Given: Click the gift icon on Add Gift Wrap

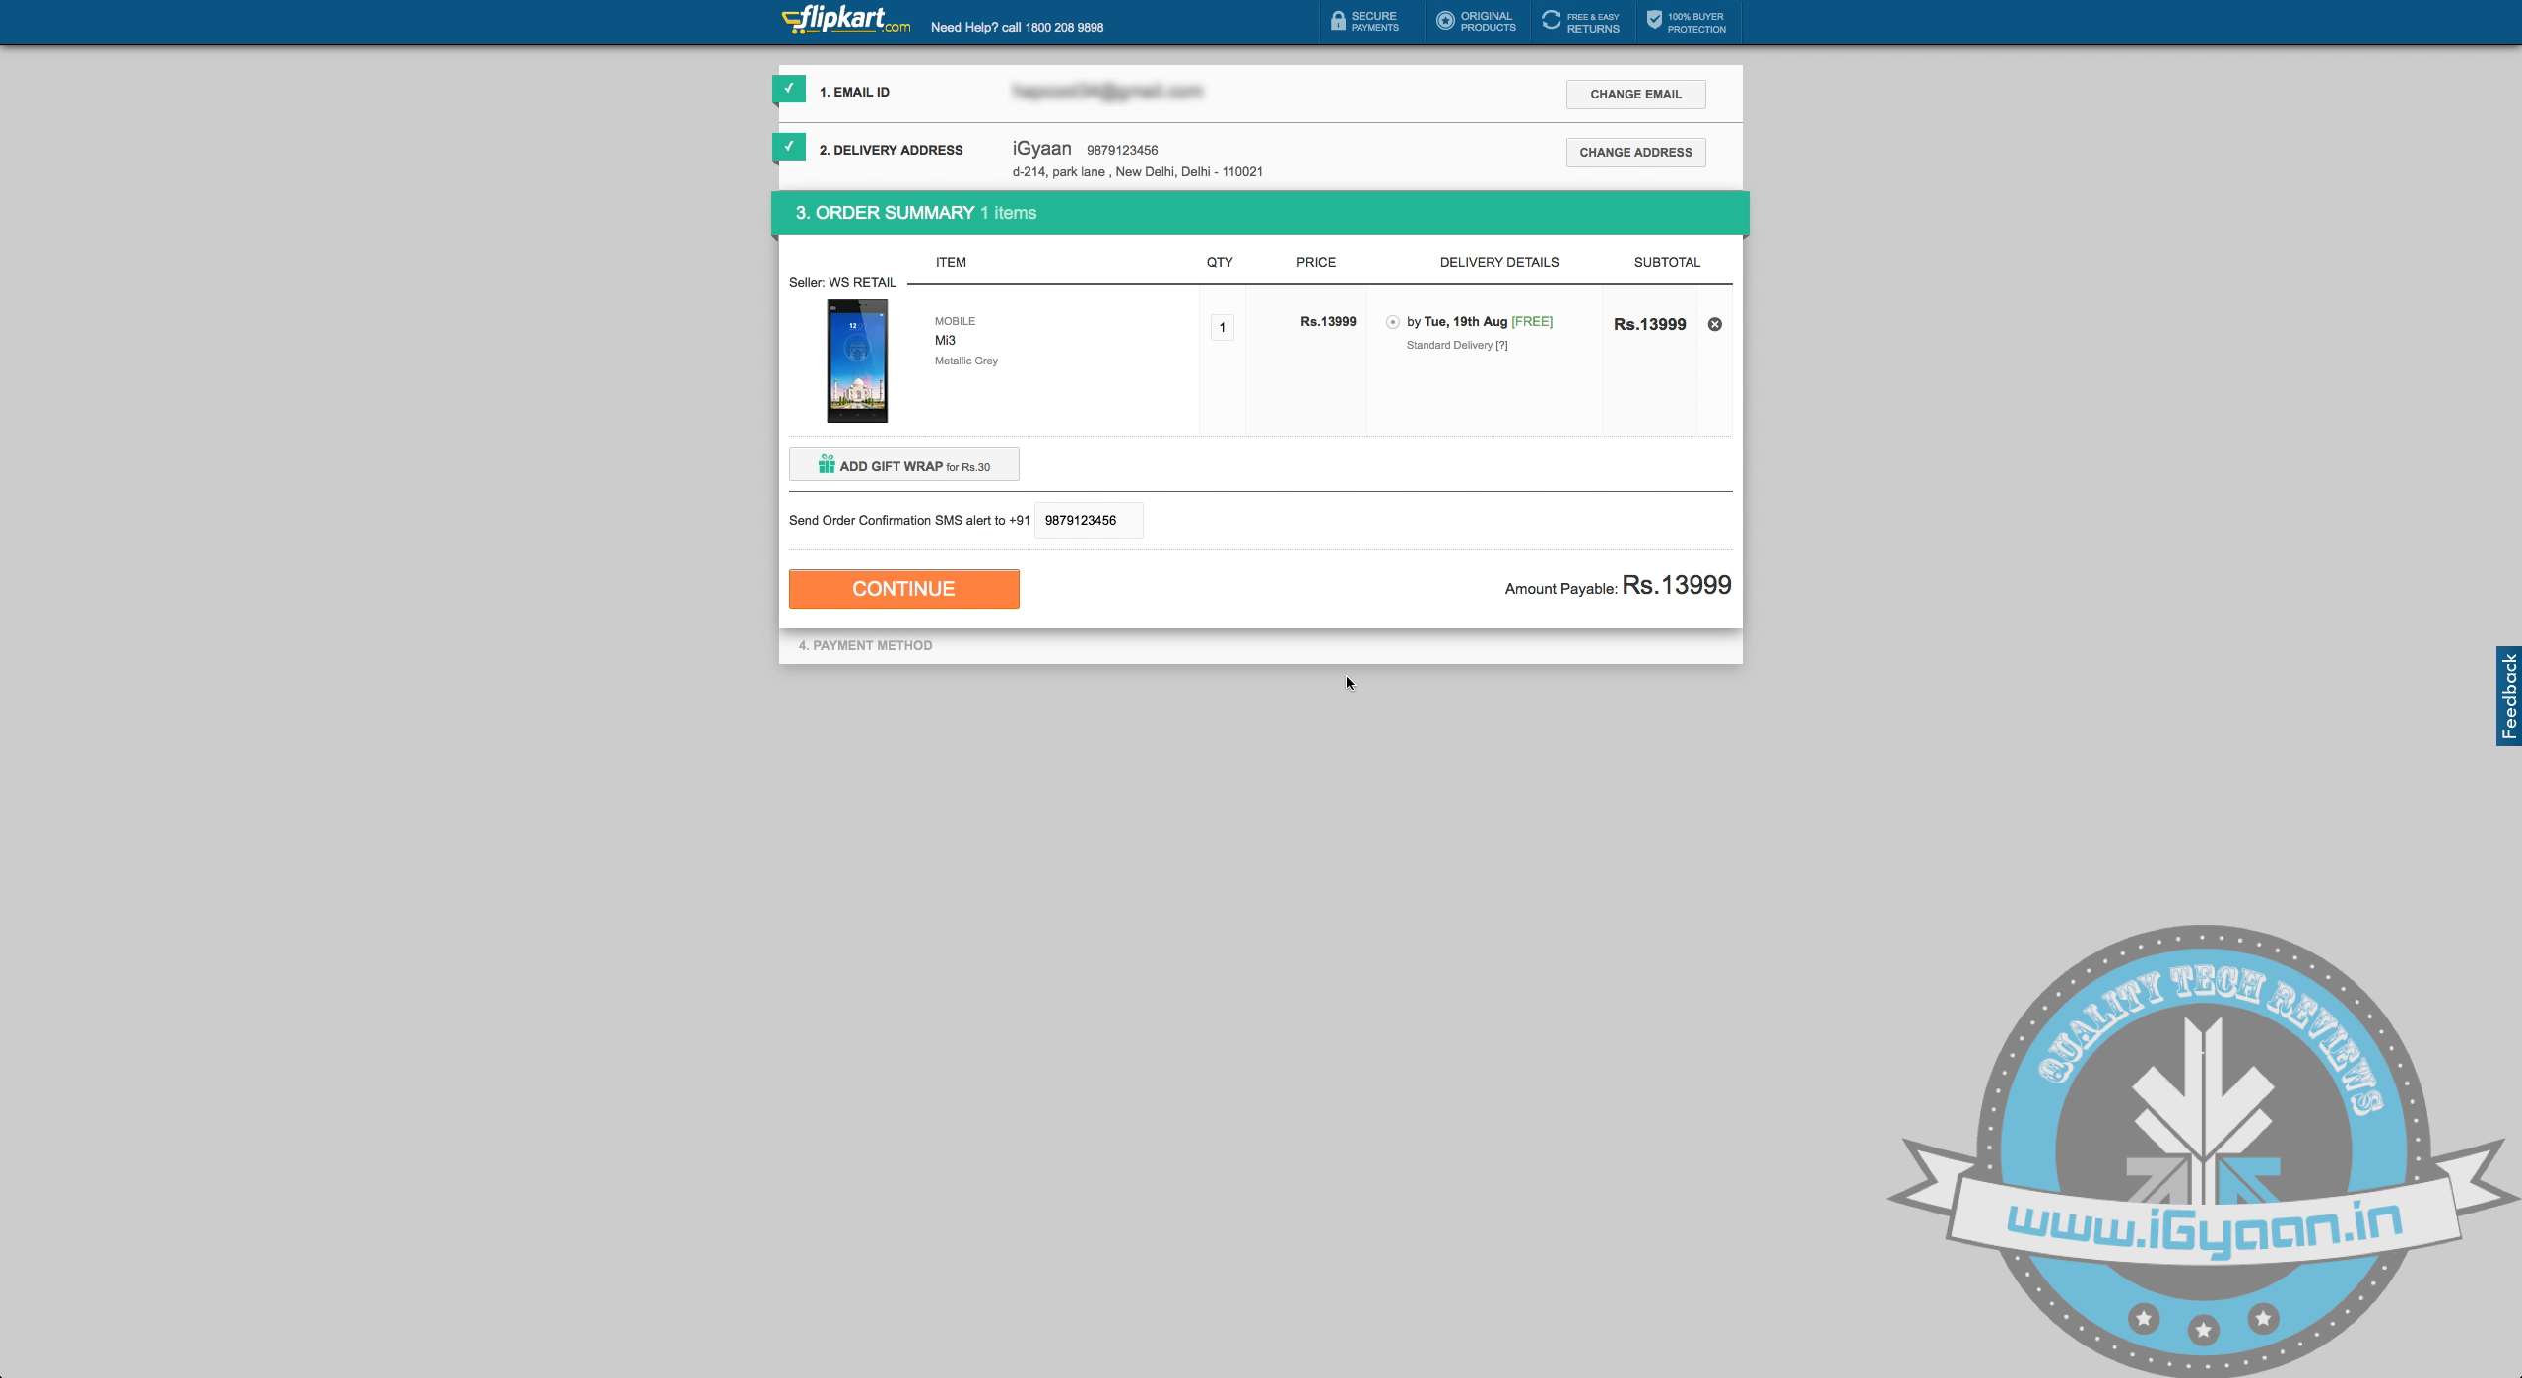Looking at the screenshot, I should [826, 464].
